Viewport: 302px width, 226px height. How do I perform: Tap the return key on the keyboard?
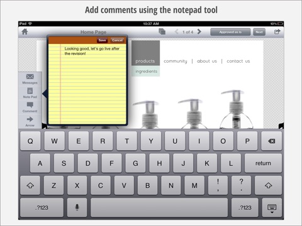263,163
